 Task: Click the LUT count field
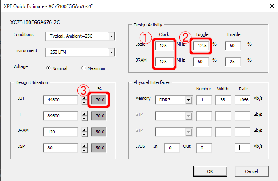61,100
